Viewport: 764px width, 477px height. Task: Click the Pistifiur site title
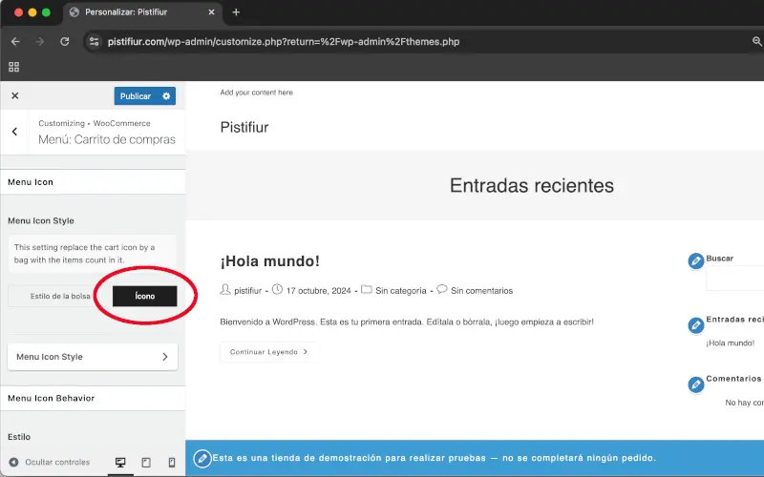pyautogui.click(x=244, y=128)
